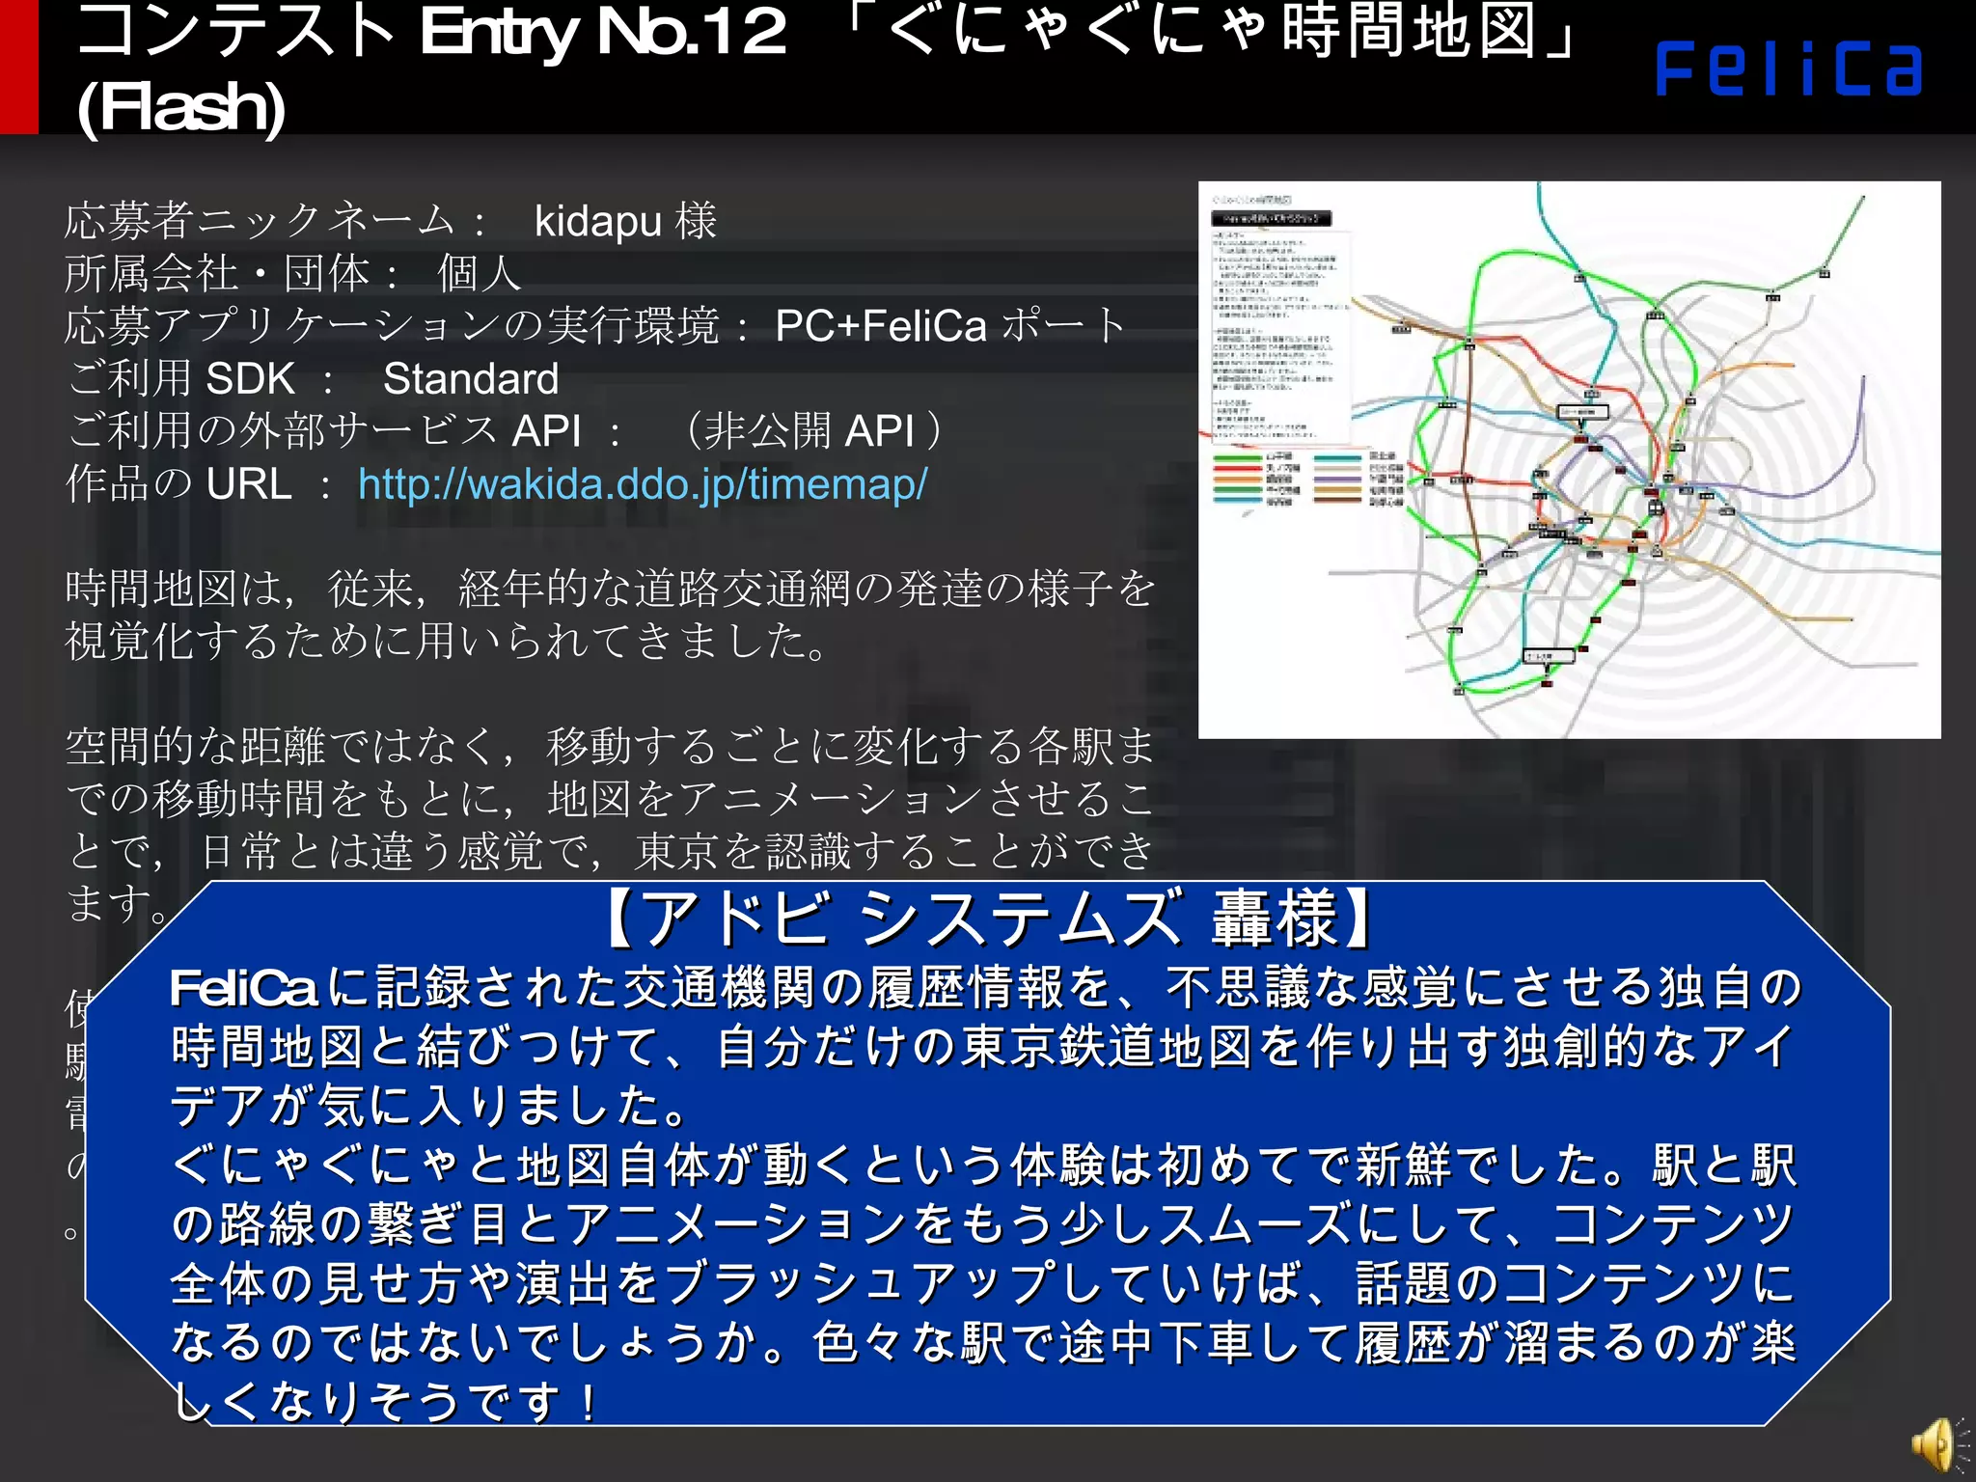Click the 'PC+FeliCa ポート' environment text
Image resolution: width=1976 pixels, height=1482 pixels.
pyautogui.click(x=949, y=326)
